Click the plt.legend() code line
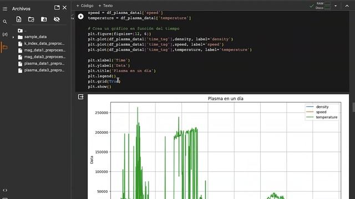The image size is (355, 199). (x=102, y=76)
